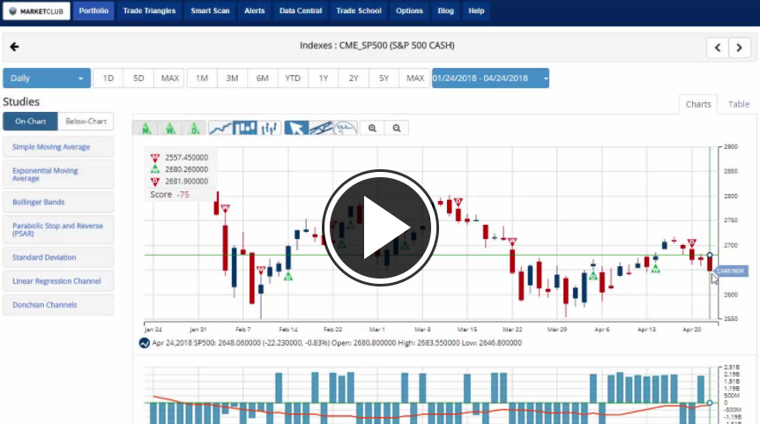The height and width of the screenshot is (424, 760).
Task: Select the 3M time range button
Action: click(x=232, y=78)
